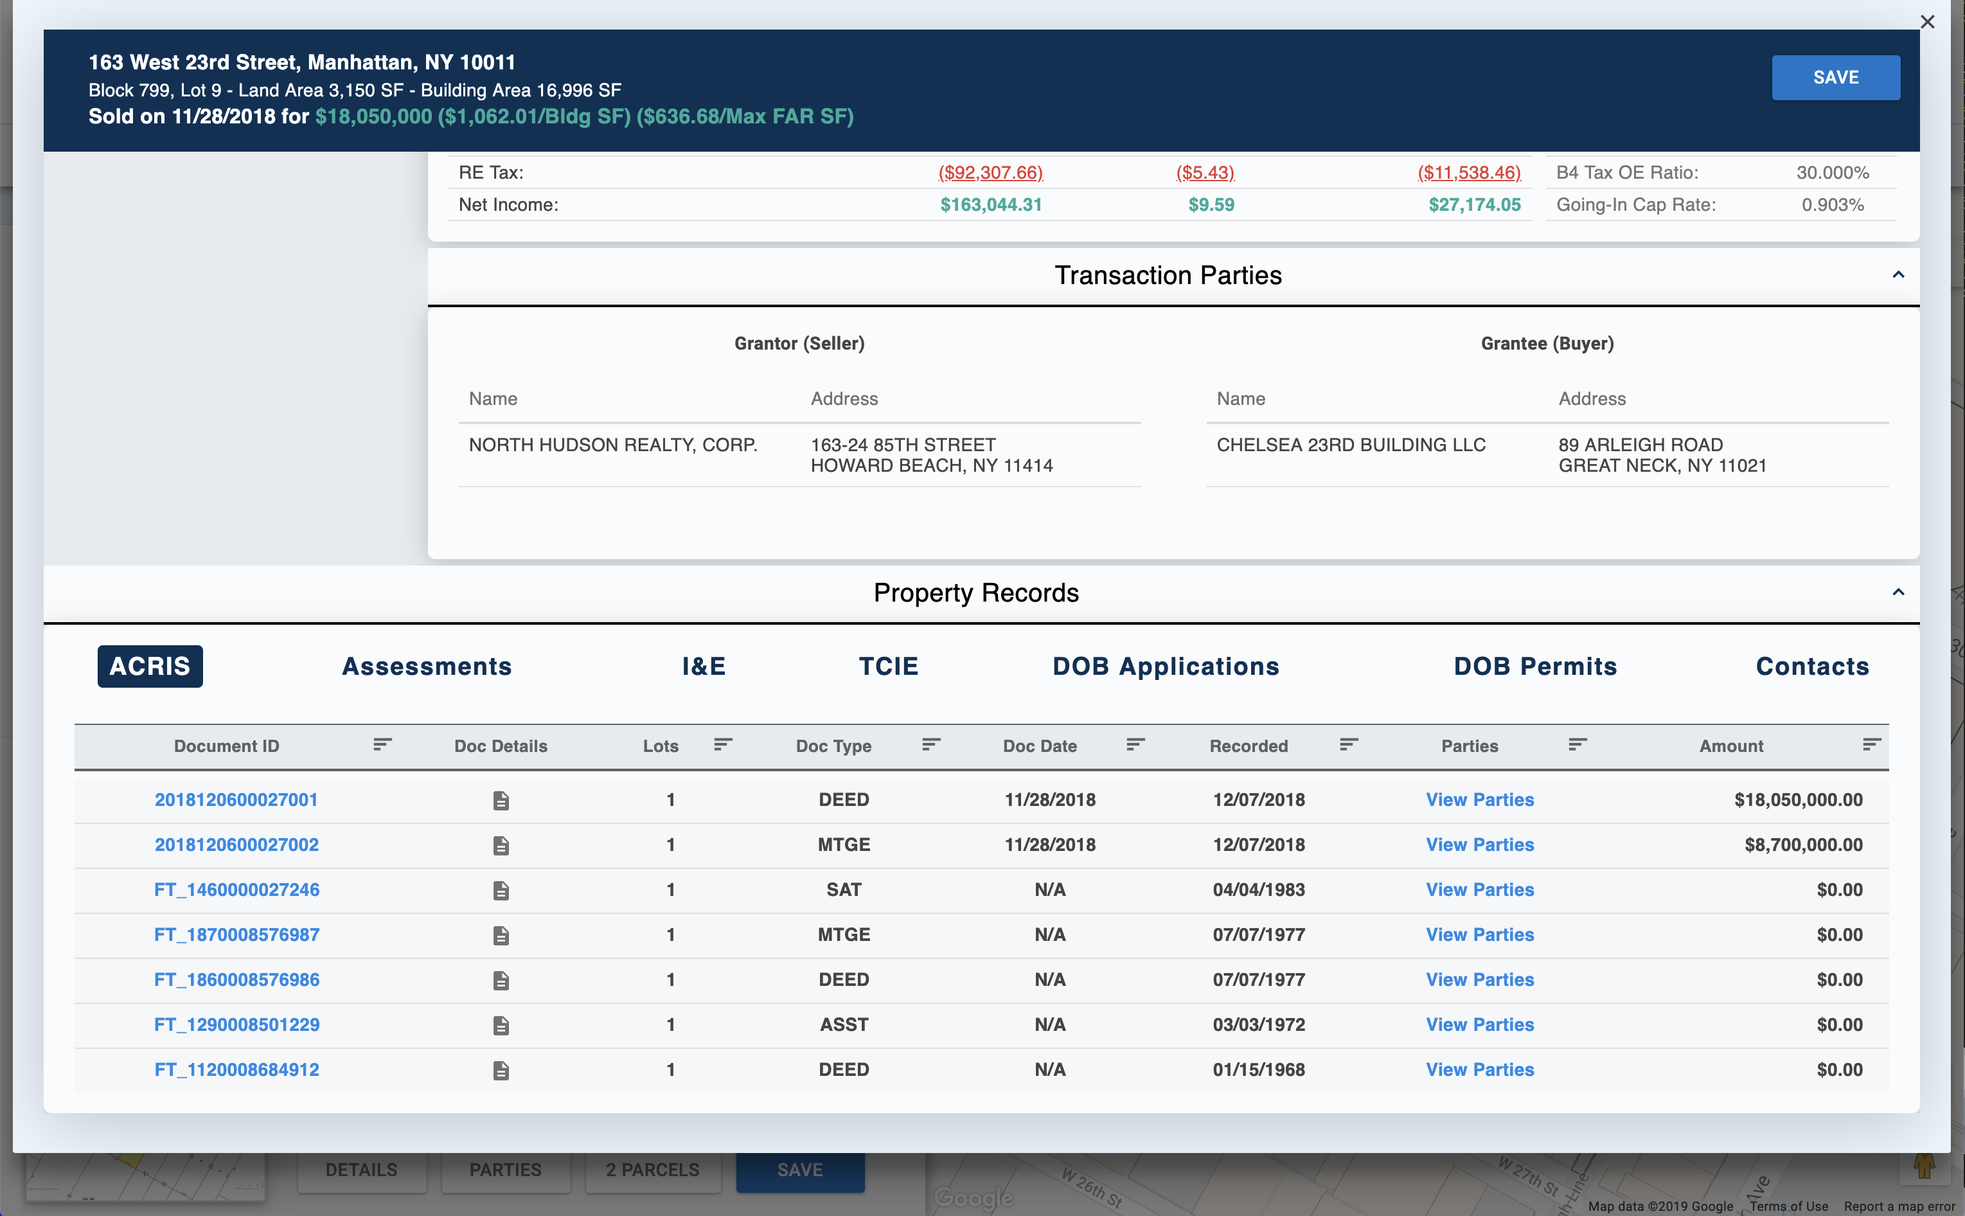View Parties for SAT recorded 04/04/1983
This screenshot has width=1965, height=1216.
tap(1479, 890)
